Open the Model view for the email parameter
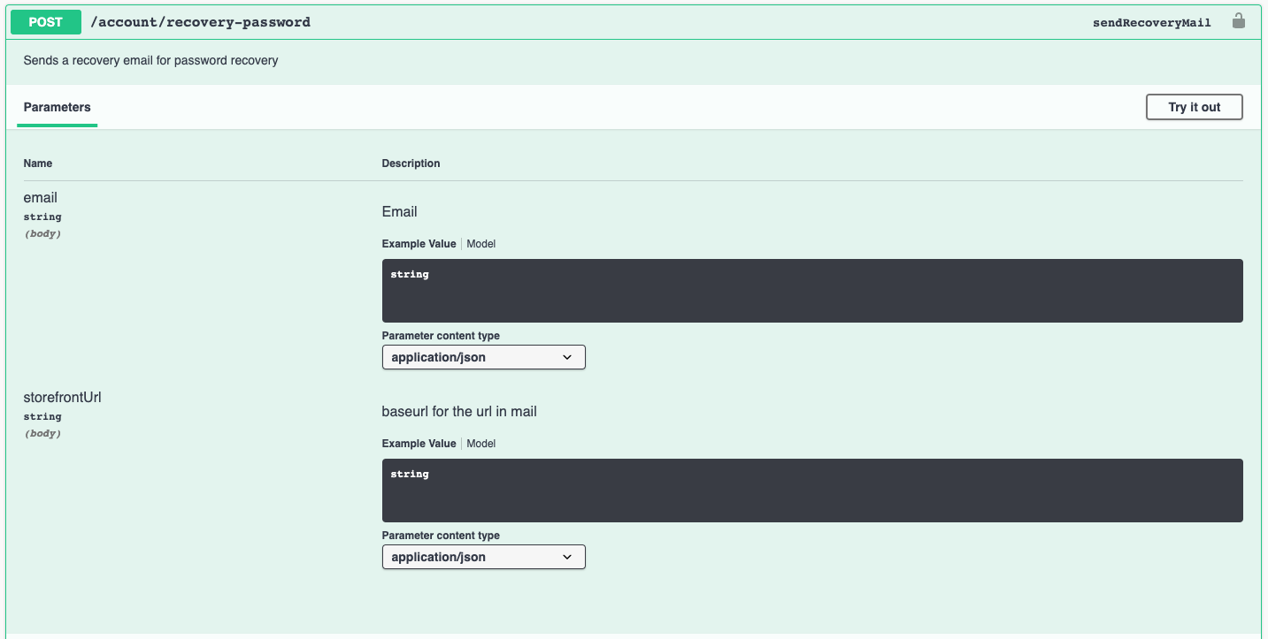Image resolution: width=1268 pixels, height=639 pixels. [x=480, y=243]
